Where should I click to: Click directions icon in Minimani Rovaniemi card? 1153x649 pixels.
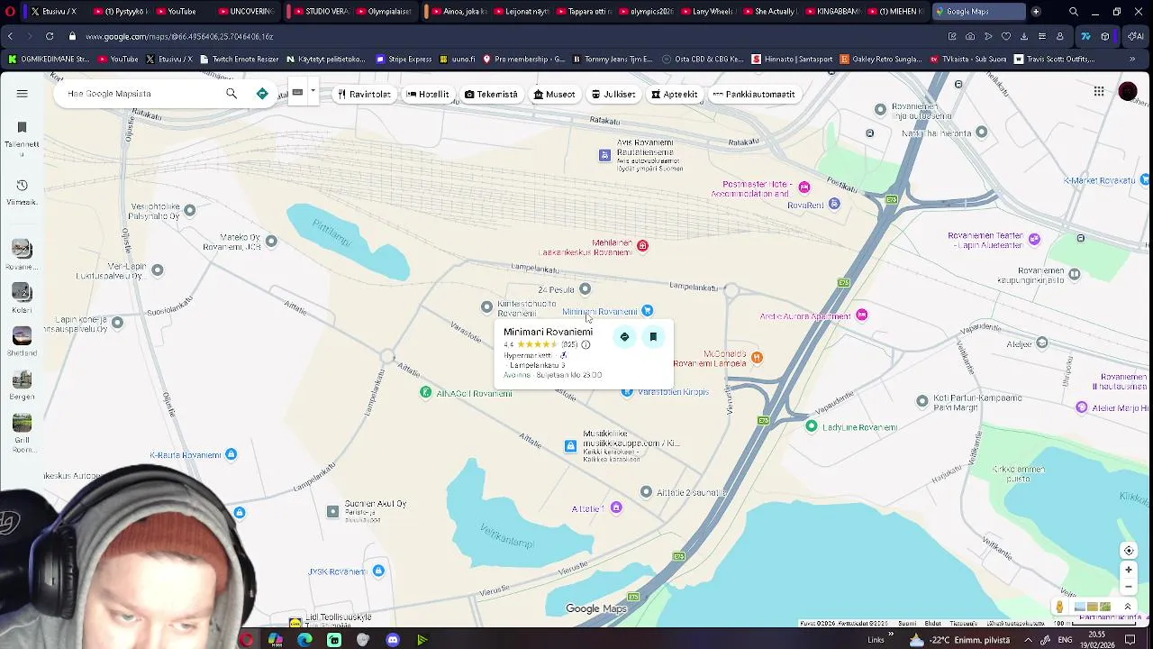point(624,337)
